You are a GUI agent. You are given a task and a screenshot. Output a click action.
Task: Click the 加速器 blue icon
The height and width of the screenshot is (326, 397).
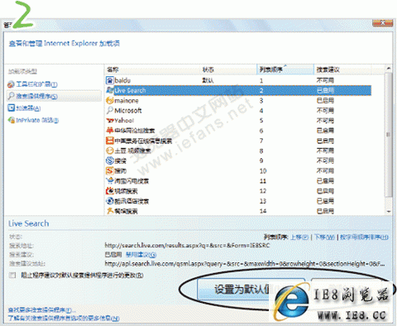tap(11, 108)
